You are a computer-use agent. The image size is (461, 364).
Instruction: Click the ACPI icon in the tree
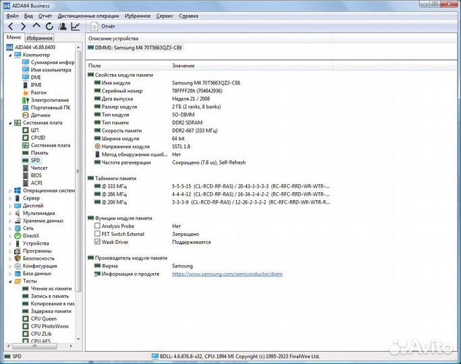point(26,183)
